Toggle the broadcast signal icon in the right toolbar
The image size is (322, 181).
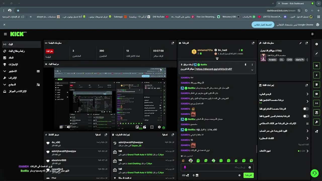pos(316,103)
